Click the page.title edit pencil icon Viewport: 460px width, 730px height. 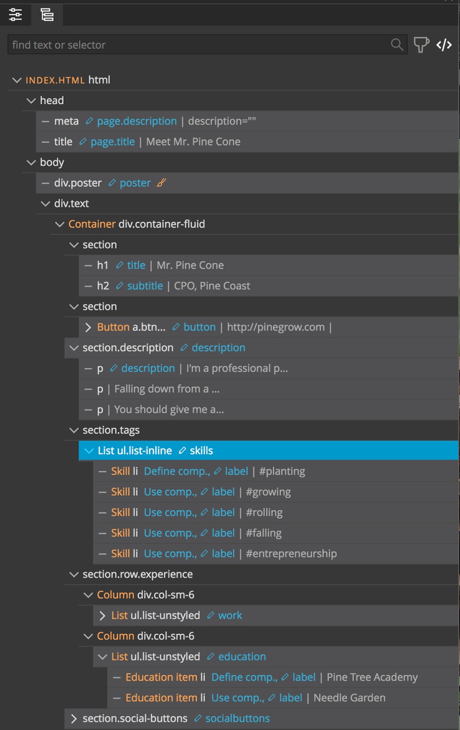83,142
